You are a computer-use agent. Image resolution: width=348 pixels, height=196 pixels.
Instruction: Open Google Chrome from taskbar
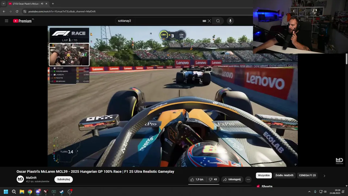pyautogui.click(x=30, y=192)
